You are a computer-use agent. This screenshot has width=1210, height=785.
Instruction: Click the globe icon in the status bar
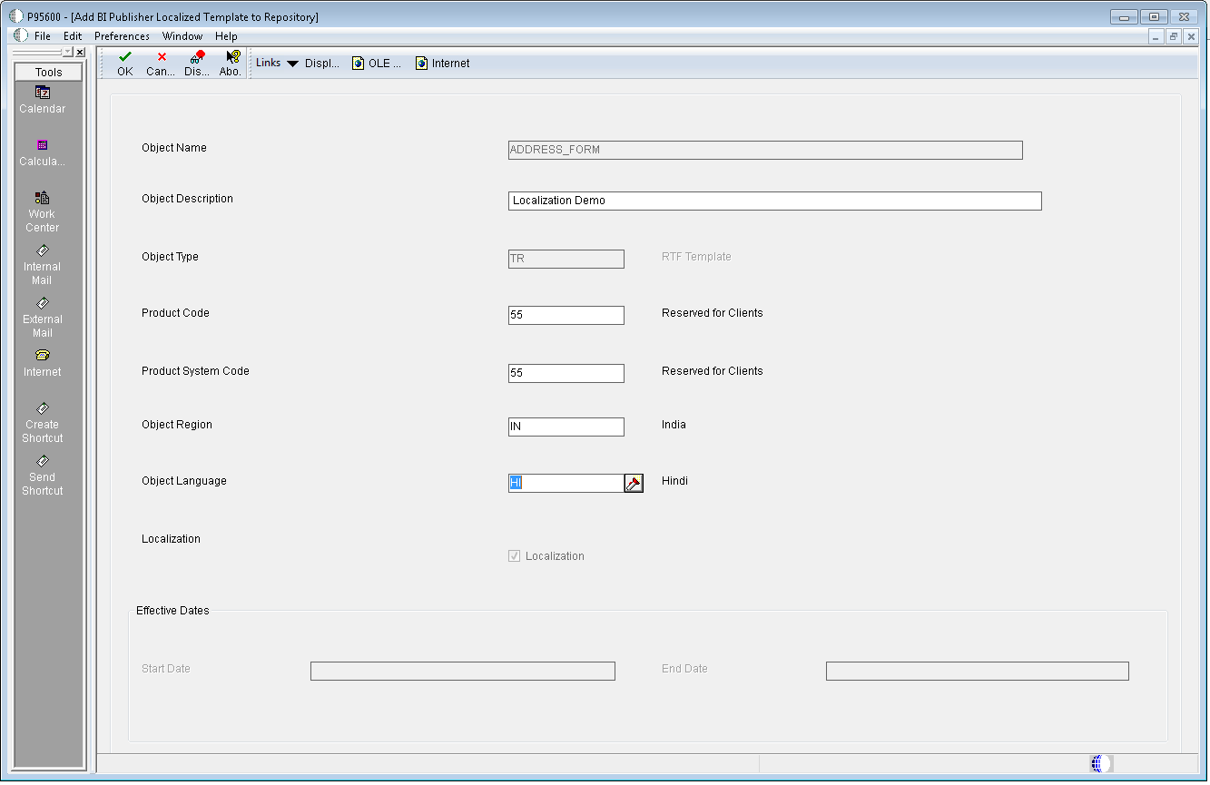1099,764
